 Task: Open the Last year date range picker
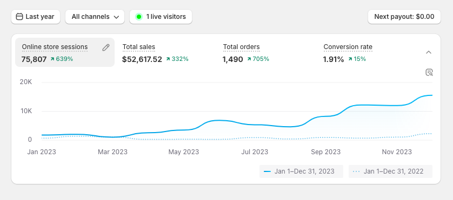coord(36,17)
